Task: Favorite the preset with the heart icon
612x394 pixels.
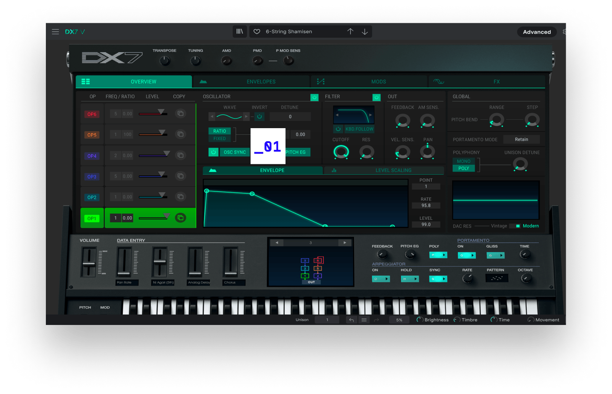Action: pos(257,32)
